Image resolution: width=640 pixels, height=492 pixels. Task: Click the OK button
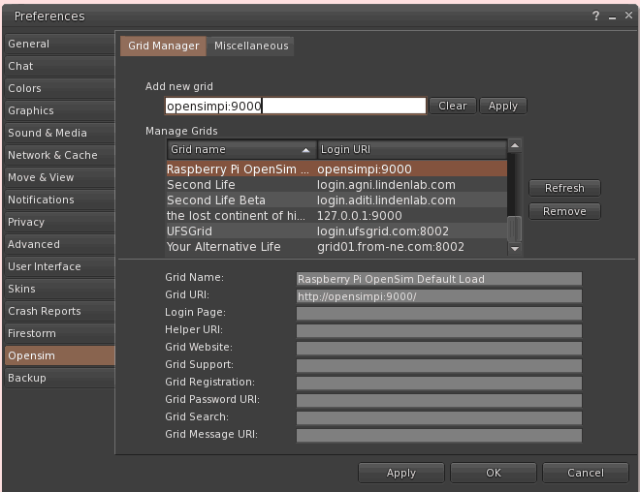(494, 473)
